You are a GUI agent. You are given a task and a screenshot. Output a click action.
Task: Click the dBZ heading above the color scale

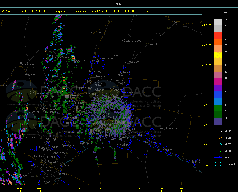tap(224, 13)
